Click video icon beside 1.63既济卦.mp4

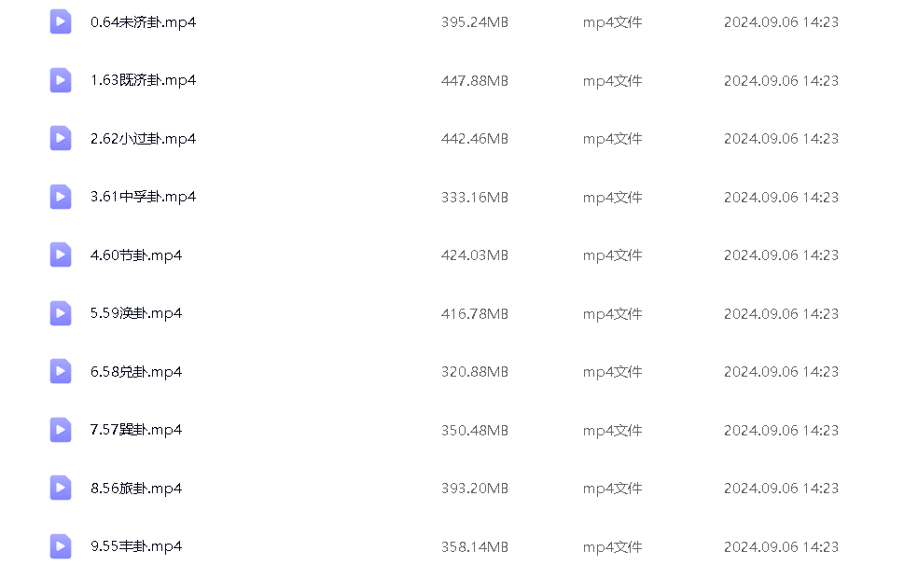(61, 80)
